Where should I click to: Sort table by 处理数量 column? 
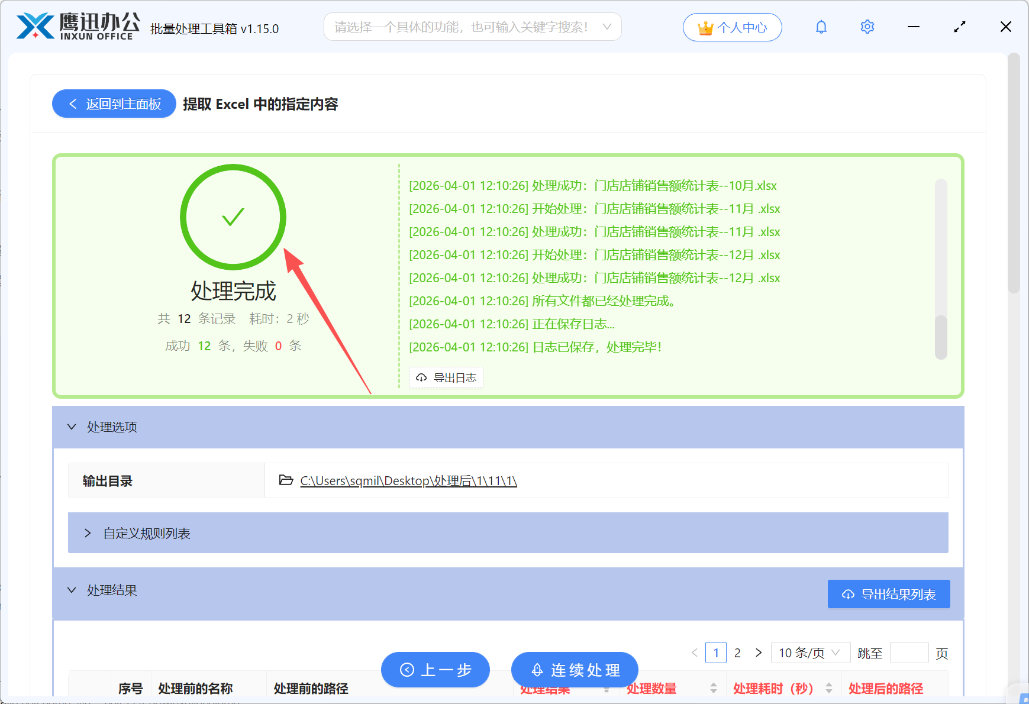pos(714,689)
